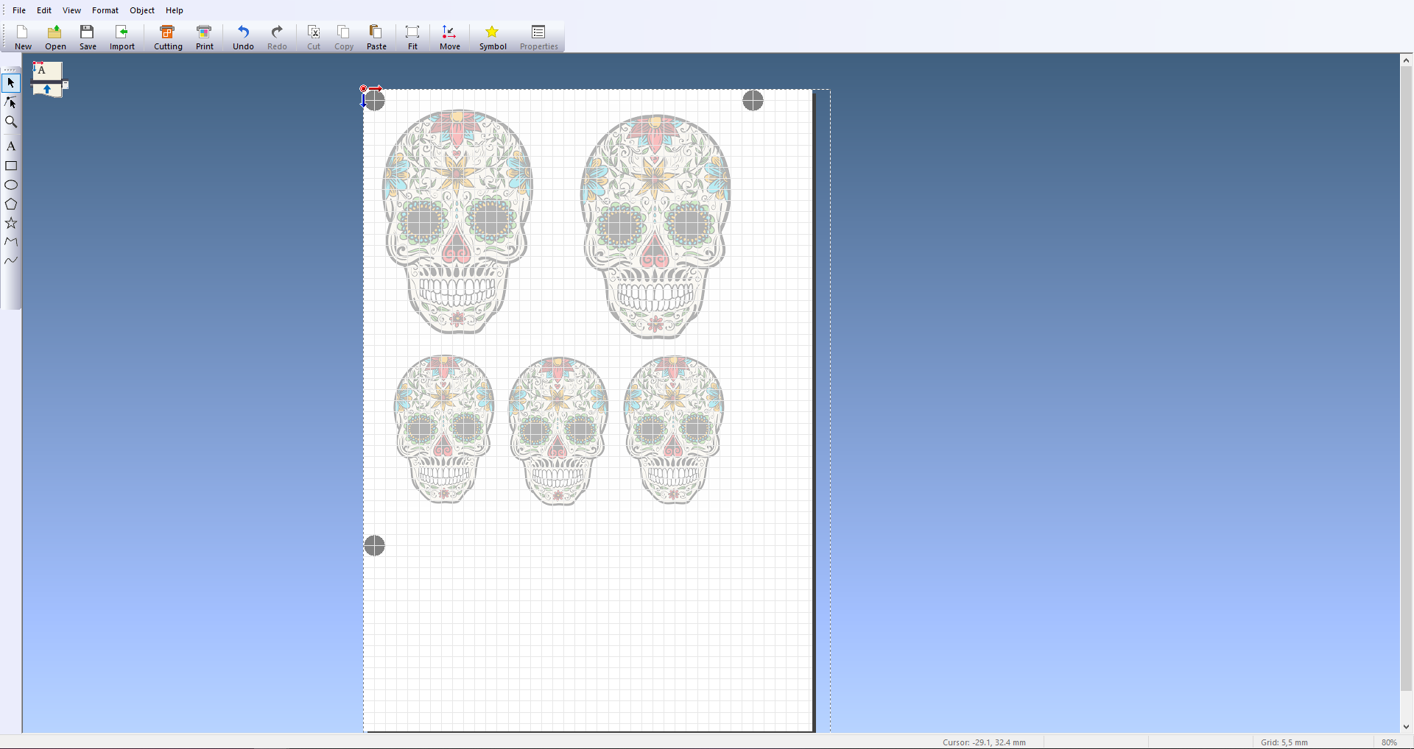Activate the zoom magnifier tool
The image size is (1414, 749).
click(11, 122)
